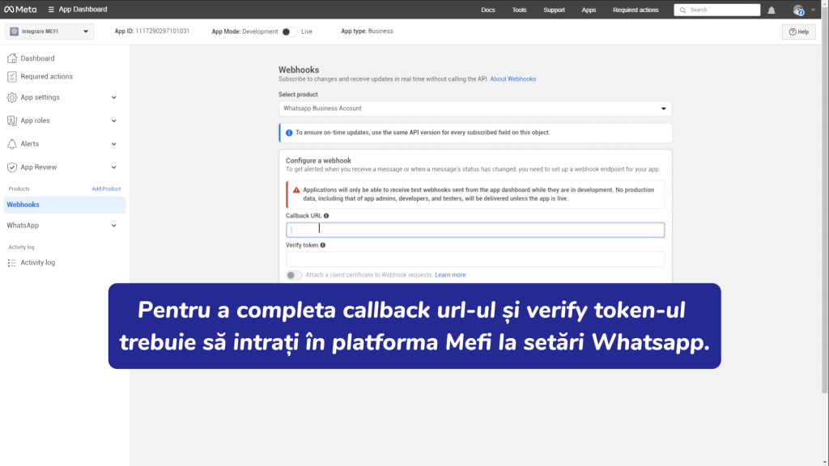Click the Dashboard home icon
The width and height of the screenshot is (829, 466).
[11, 58]
